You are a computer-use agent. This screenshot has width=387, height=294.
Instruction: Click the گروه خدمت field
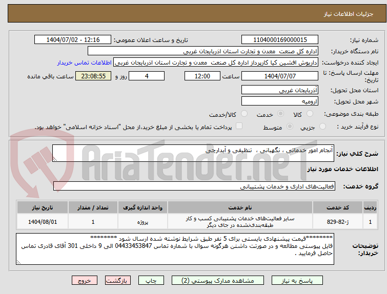tap(194, 186)
